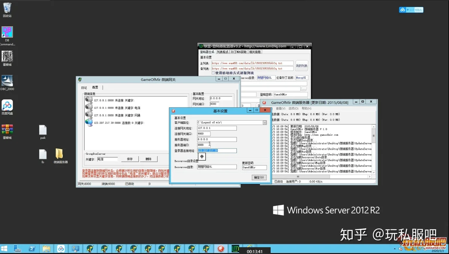449x254 pixels.
Task: Click the browse button beside 客户端路径
Action: click(x=265, y=123)
